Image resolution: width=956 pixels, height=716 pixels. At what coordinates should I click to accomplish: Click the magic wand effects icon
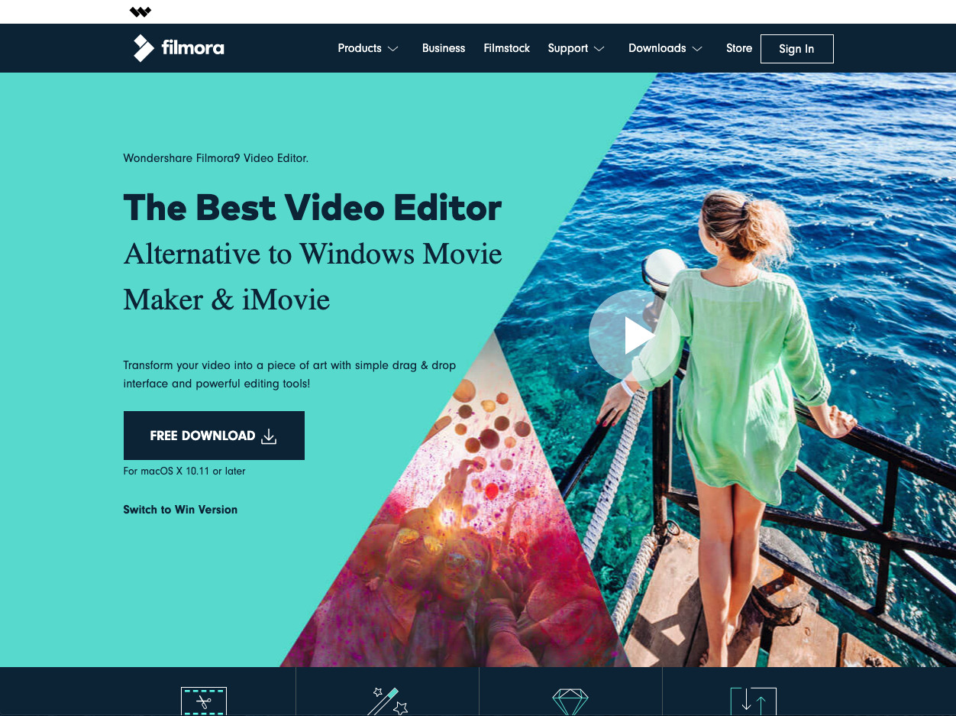click(x=388, y=701)
